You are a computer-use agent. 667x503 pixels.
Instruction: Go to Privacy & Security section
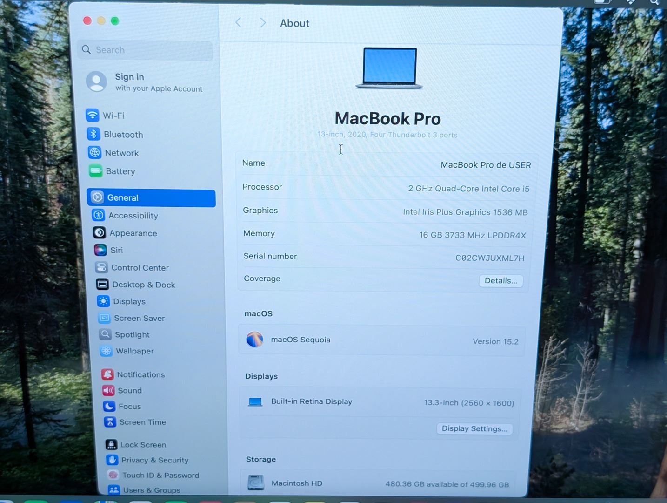pyautogui.click(x=154, y=460)
